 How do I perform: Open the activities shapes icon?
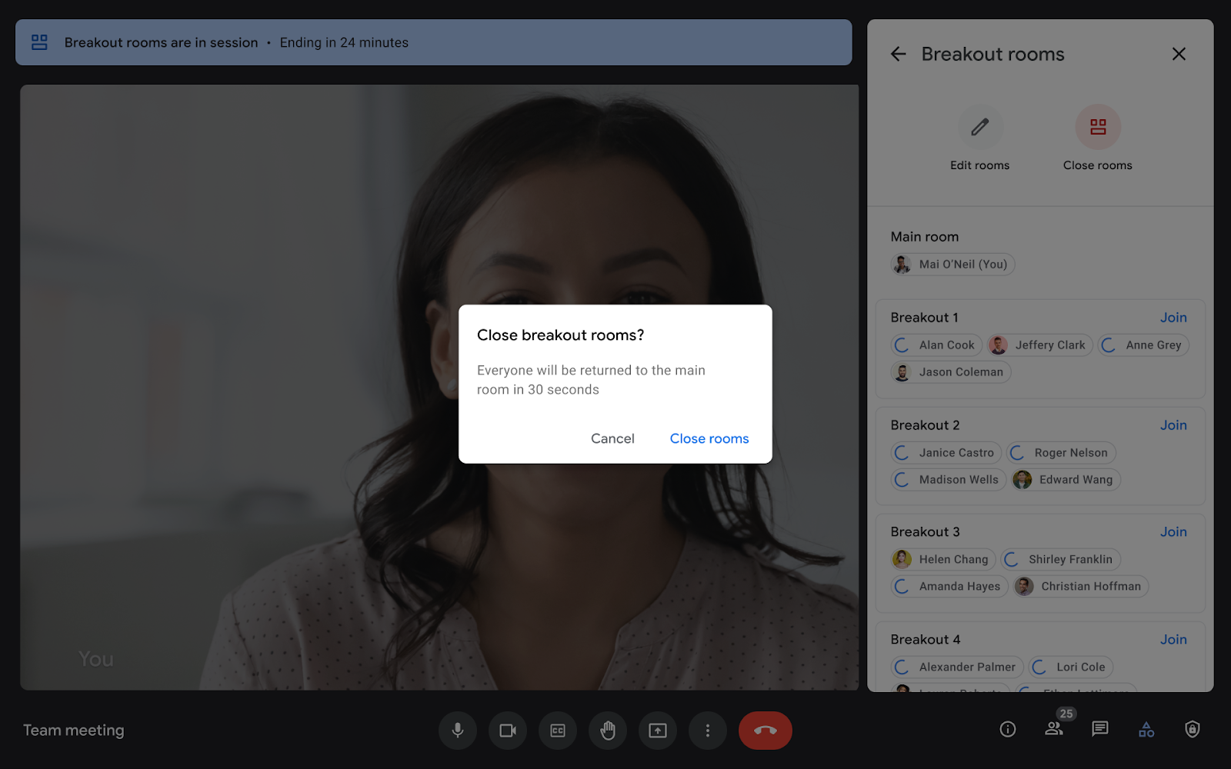[1146, 729]
